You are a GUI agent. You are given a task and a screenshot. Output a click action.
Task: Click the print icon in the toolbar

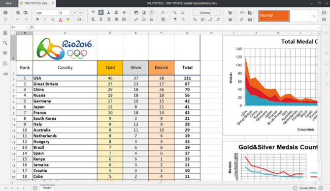click(5, 13)
